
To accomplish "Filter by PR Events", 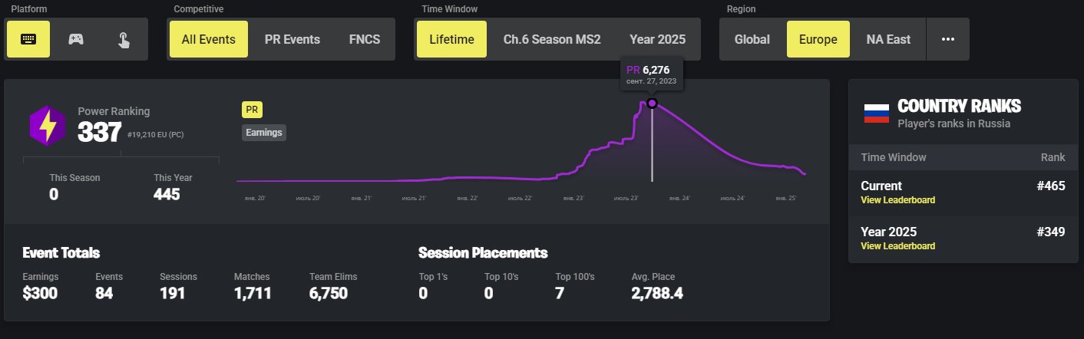I will pos(292,39).
